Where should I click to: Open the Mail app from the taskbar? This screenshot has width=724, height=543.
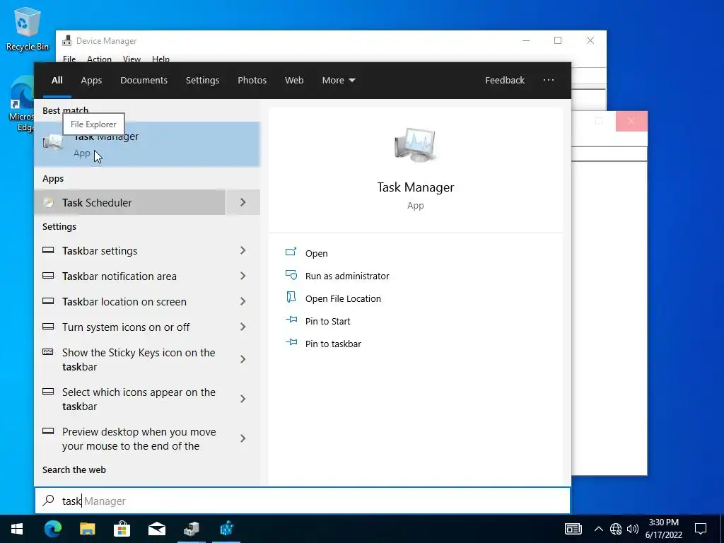[x=156, y=529]
